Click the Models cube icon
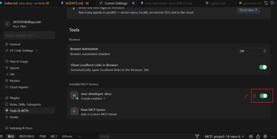The width and height of the screenshot is (277, 139). tap(7, 81)
